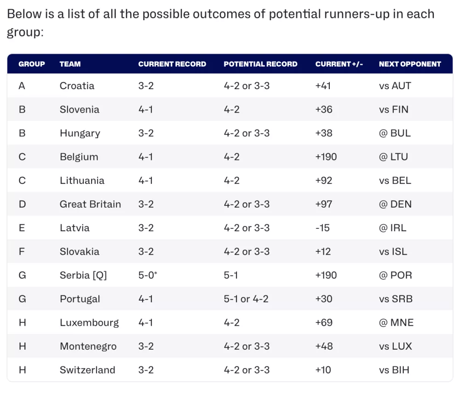
Task: Select the Luxembourg team name
Action: coord(89,323)
